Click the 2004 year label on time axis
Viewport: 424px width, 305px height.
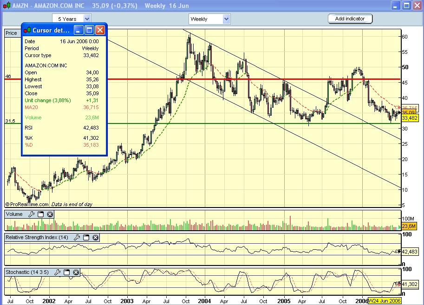(x=204, y=301)
